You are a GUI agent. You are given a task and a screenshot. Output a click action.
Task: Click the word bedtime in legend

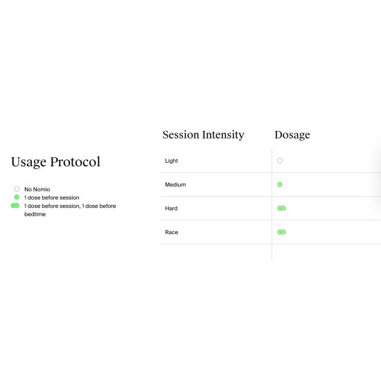click(35, 214)
